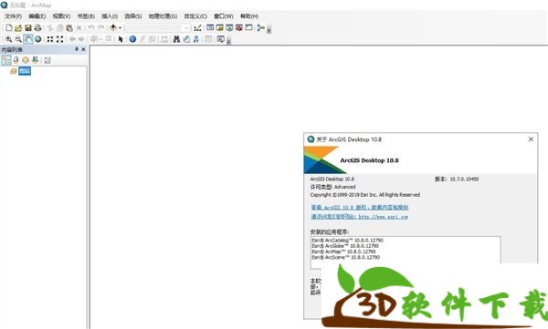Open the 地理处理(G) menu
Screen dimensions: 548x329
163,16
